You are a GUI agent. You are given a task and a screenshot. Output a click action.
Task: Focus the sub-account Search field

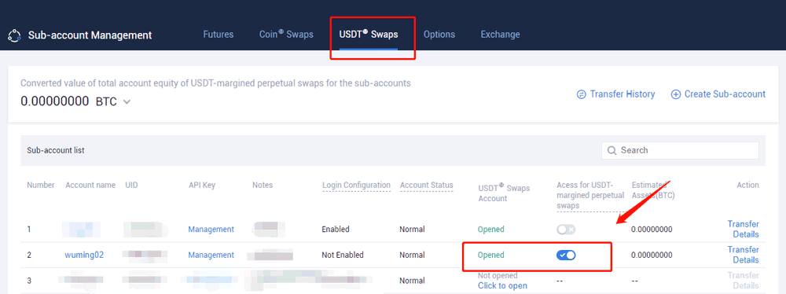click(680, 150)
